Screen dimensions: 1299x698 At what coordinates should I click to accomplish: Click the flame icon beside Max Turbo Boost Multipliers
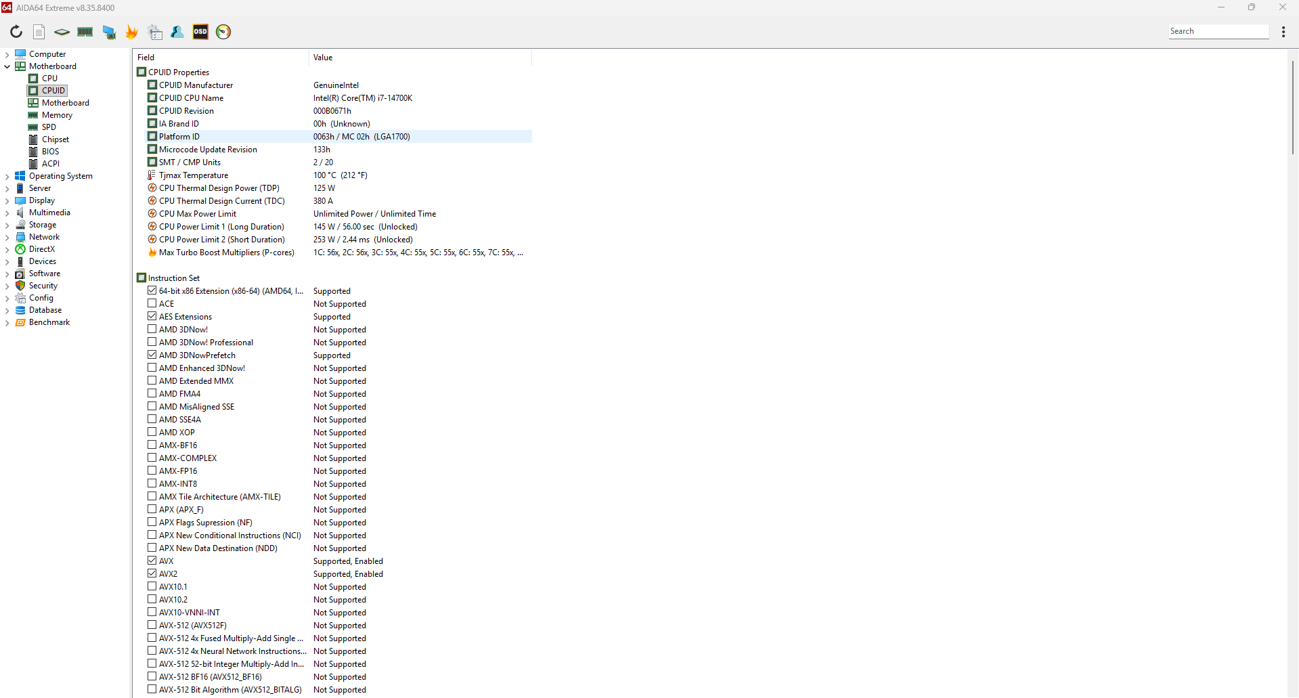[152, 253]
